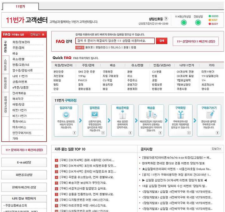This screenshot has height=212, width=225.
Task: Open the 주문/결제 FAQ category in sidebar
Action: click(x=18, y=48)
